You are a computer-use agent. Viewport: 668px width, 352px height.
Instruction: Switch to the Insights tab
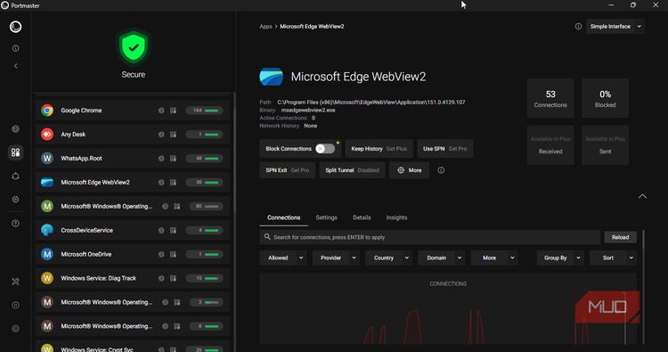[x=396, y=217]
